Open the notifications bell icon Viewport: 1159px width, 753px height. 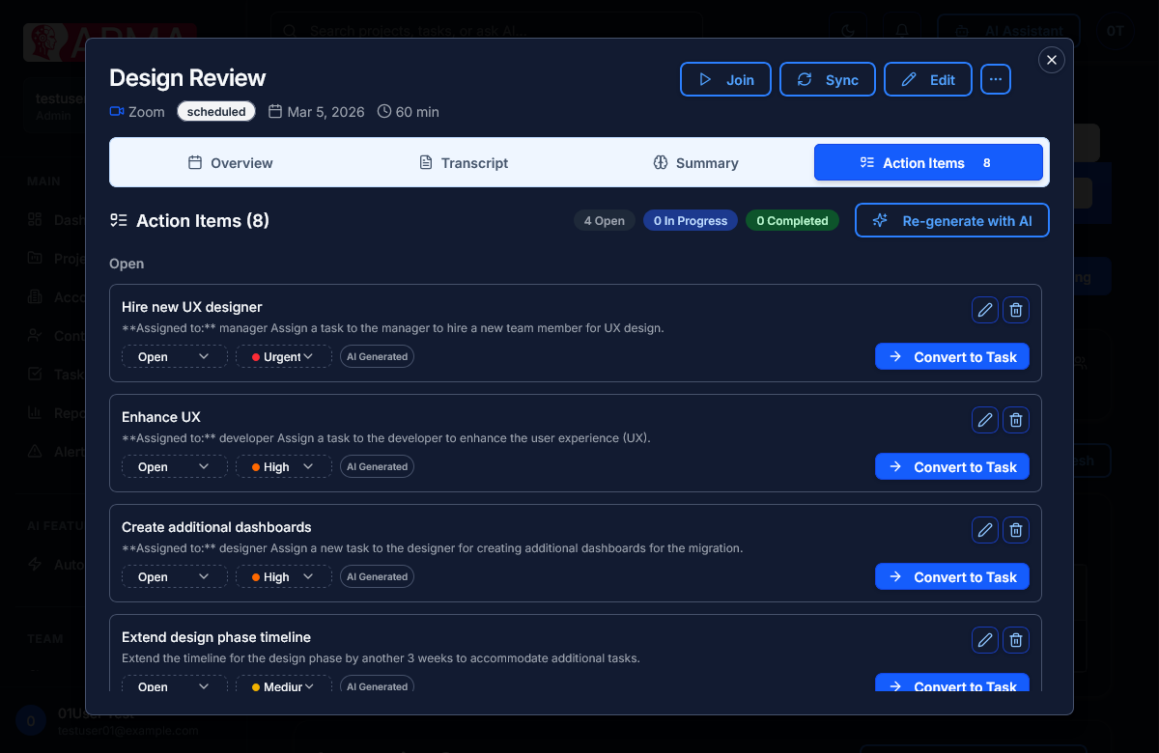(902, 30)
